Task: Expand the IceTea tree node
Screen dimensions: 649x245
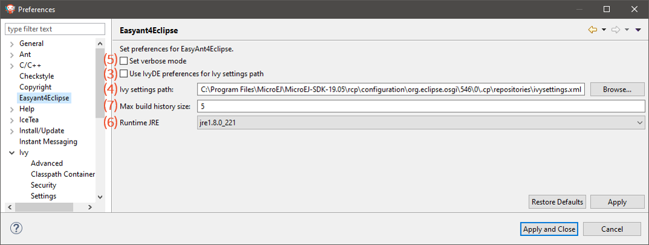Action: (12, 120)
